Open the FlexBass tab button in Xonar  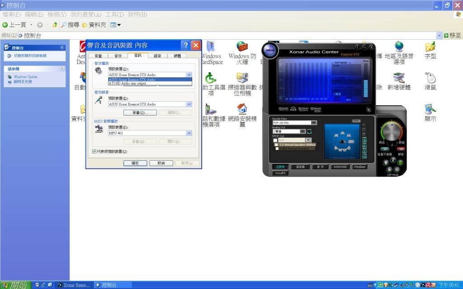tap(359, 167)
